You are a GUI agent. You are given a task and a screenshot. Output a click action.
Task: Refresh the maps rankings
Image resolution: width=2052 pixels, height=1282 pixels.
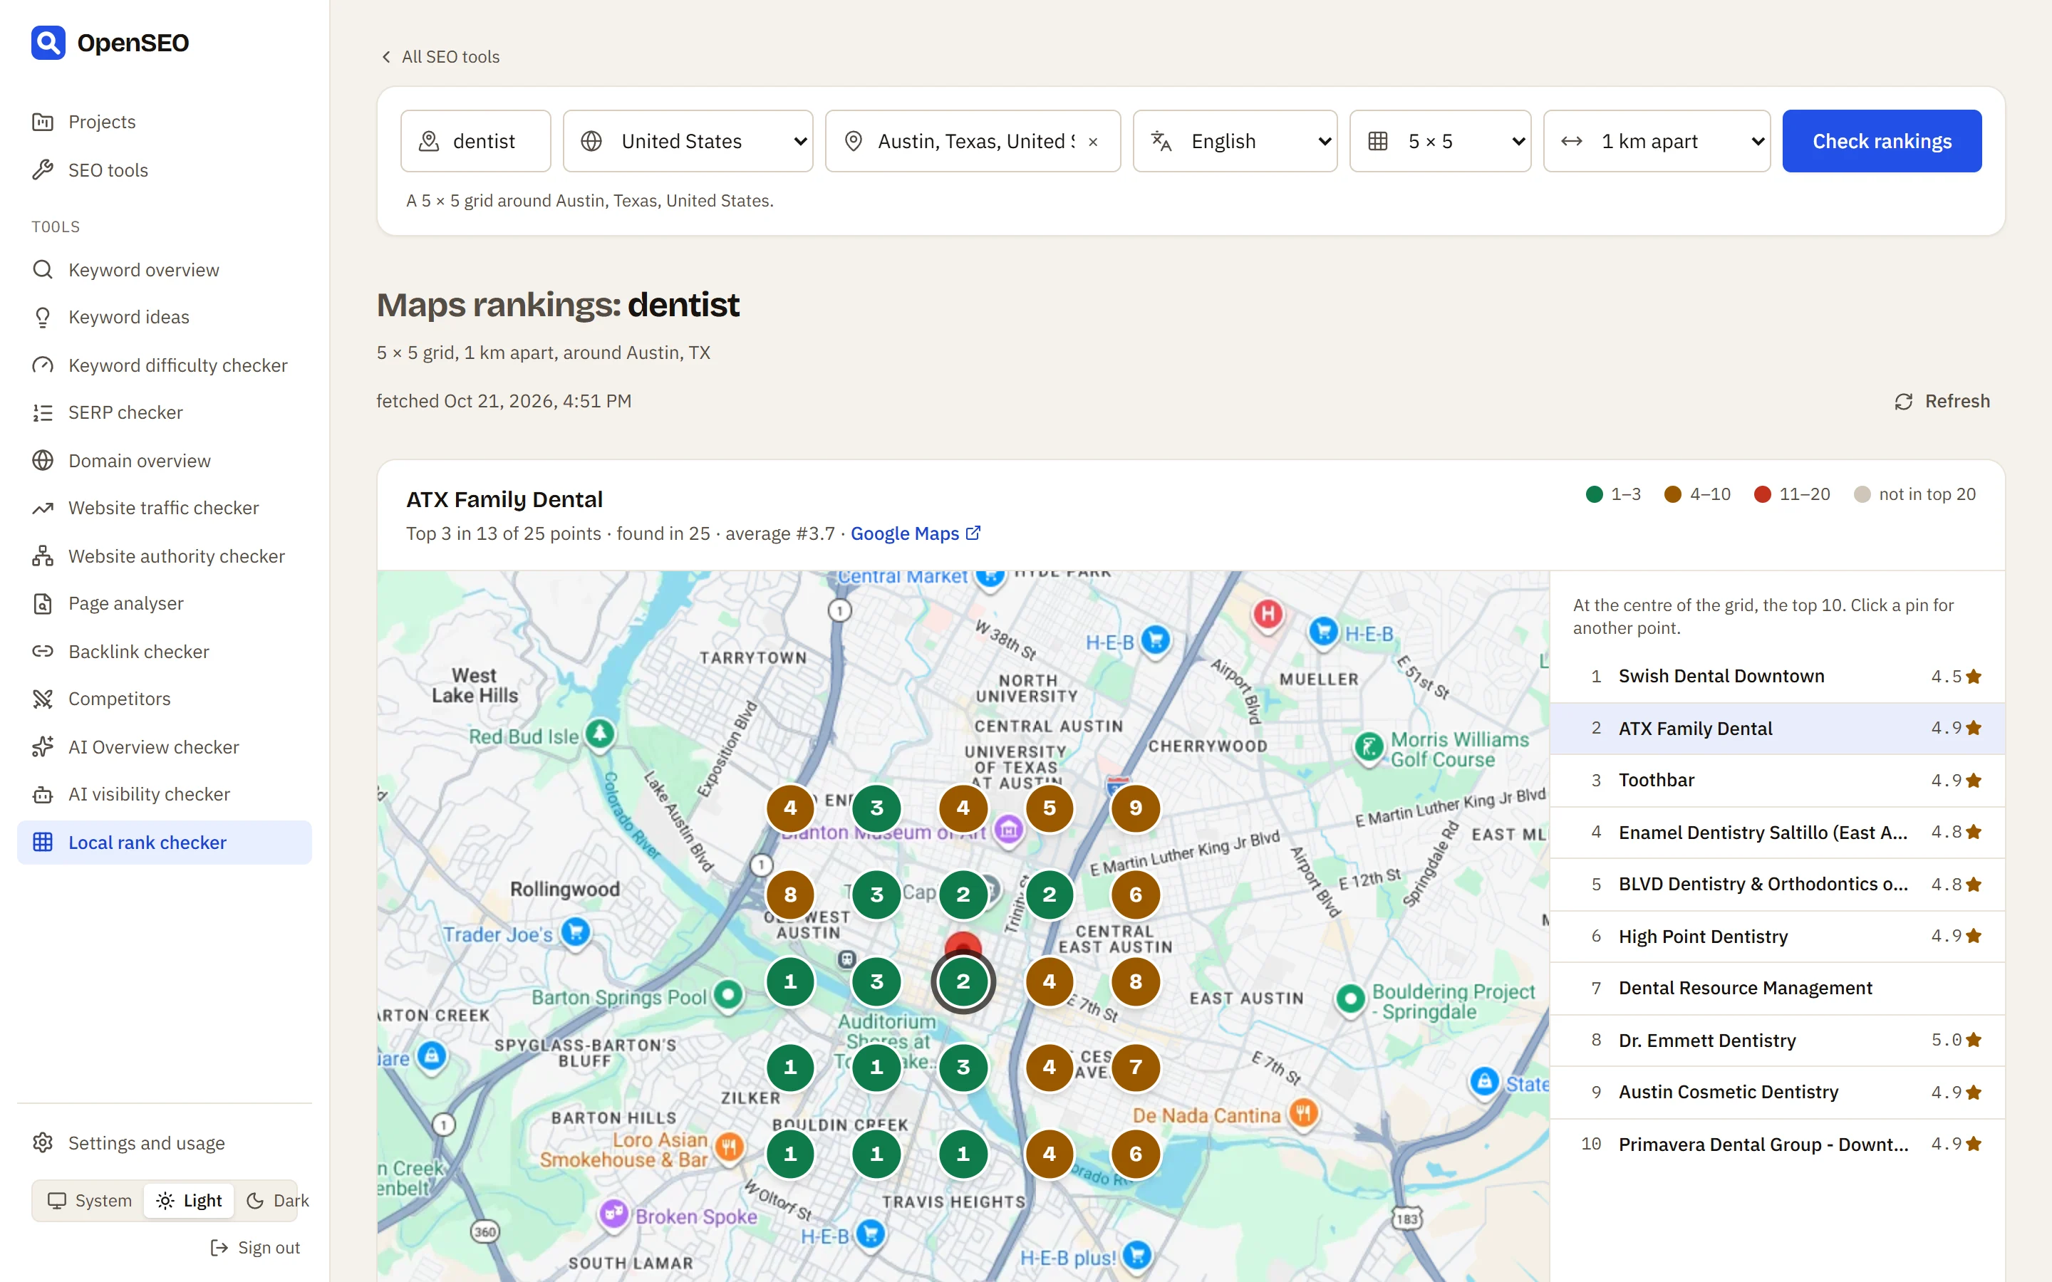coord(1942,401)
